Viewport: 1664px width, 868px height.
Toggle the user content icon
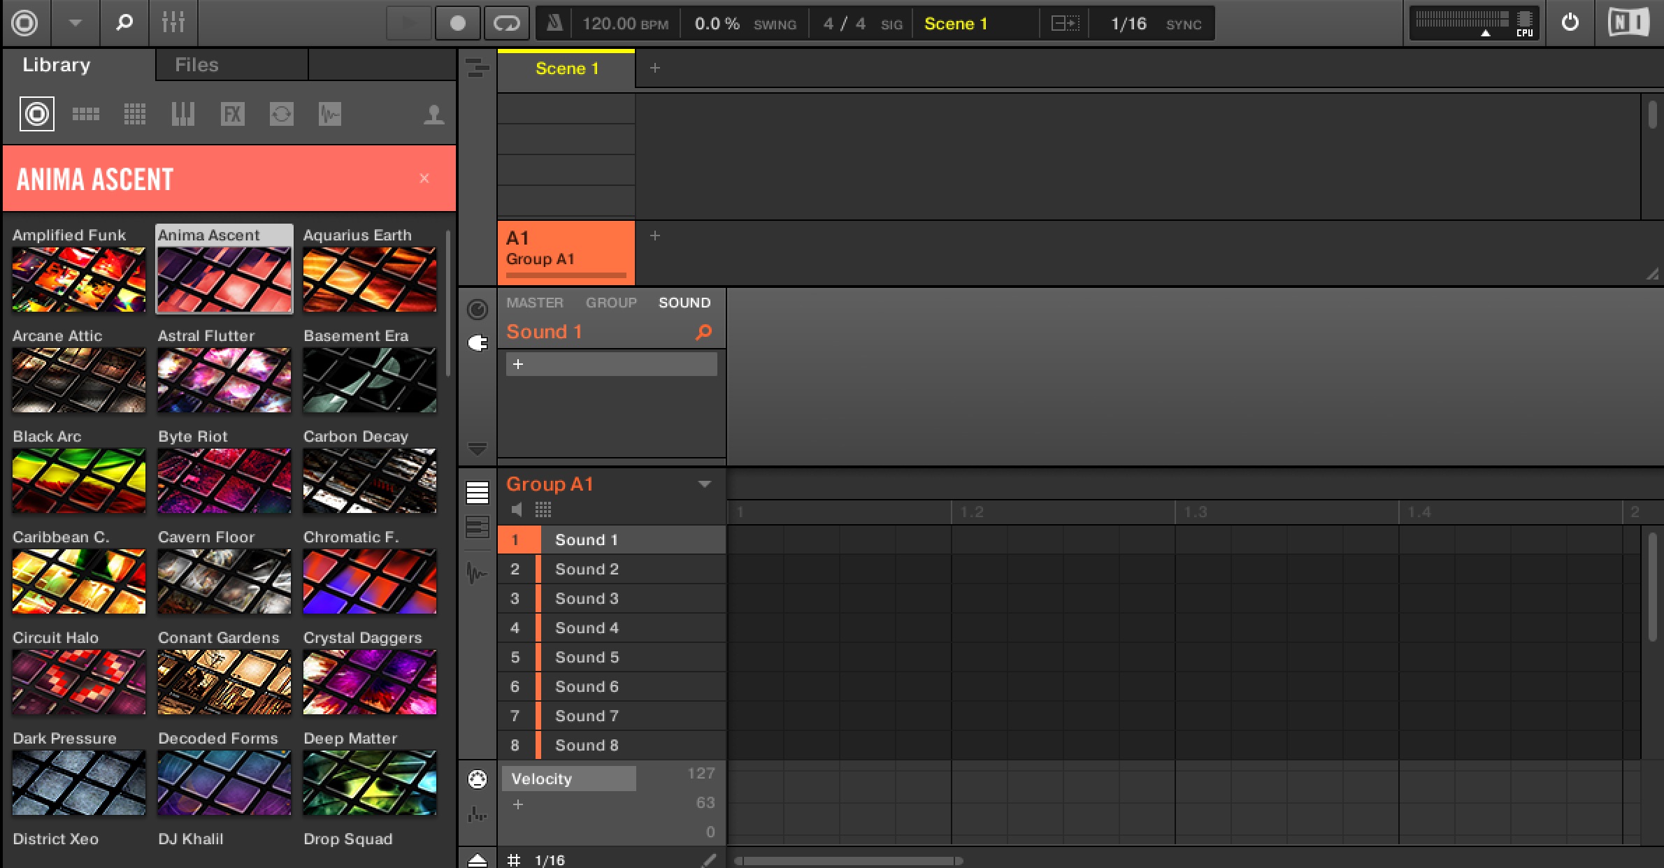click(433, 114)
